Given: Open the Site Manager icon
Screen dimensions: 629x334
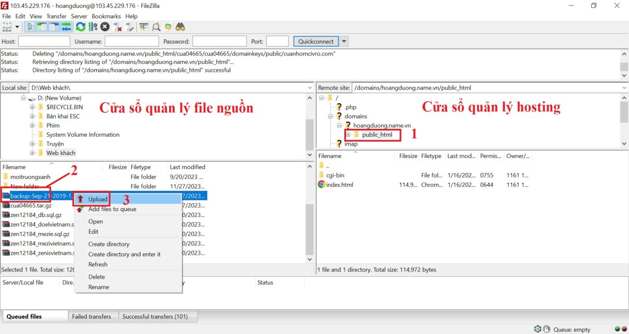Looking at the screenshot, I should (x=7, y=27).
